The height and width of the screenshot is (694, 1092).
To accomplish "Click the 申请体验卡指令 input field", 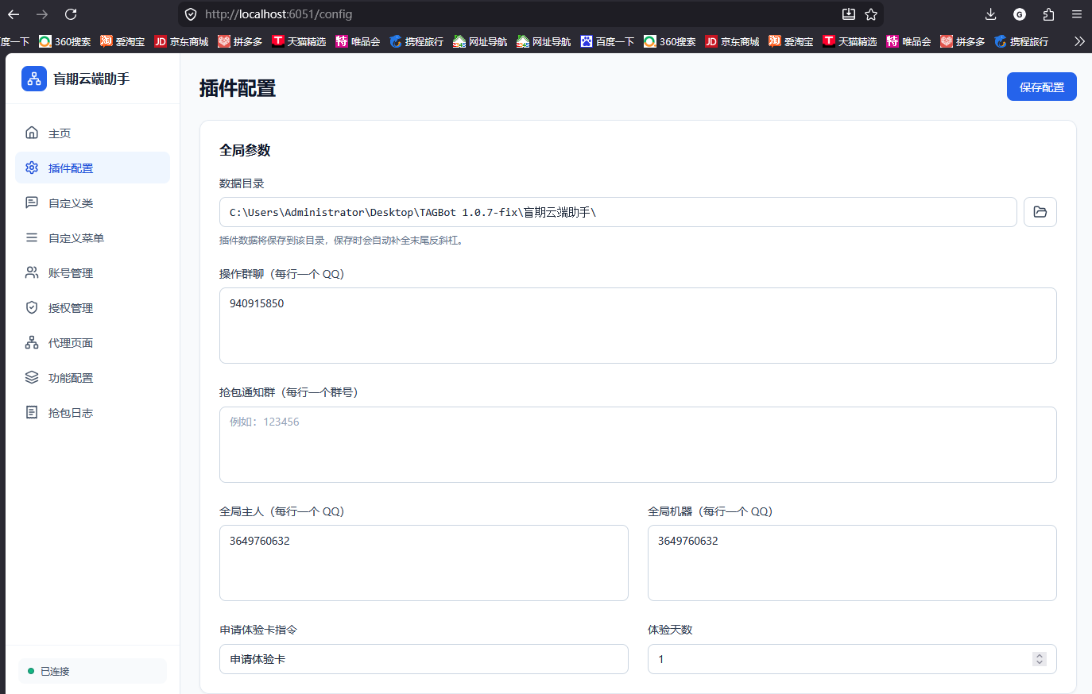I will point(424,659).
